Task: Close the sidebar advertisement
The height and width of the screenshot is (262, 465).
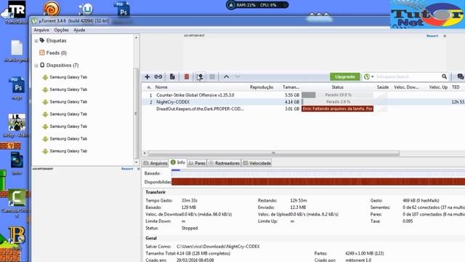Action: click(x=138, y=169)
